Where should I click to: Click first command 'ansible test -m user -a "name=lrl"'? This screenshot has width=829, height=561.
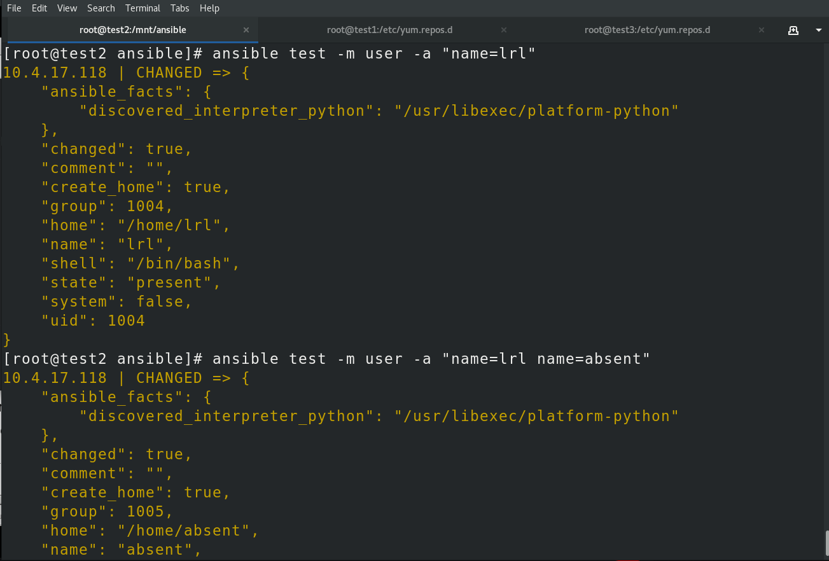click(373, 53)
